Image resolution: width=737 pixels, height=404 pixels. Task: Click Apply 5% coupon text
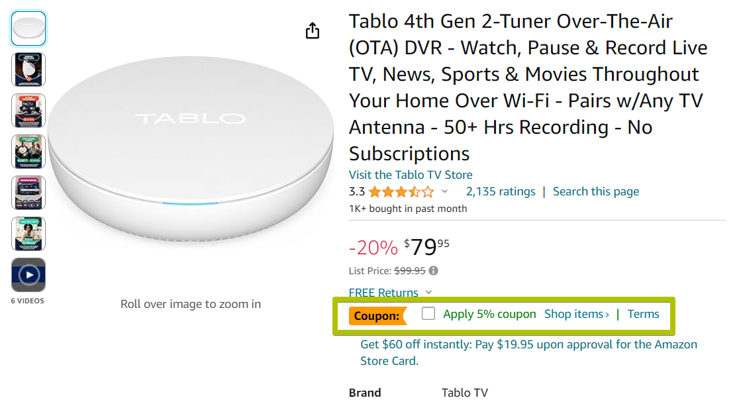click(x=489, y=313)
